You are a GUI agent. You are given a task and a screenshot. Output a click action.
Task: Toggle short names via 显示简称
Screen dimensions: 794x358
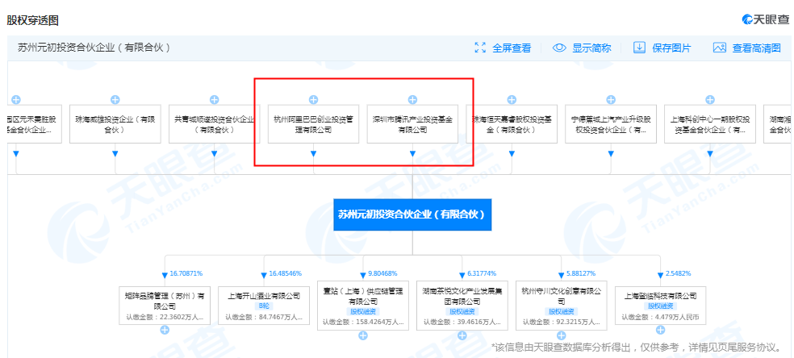point(582,48)
